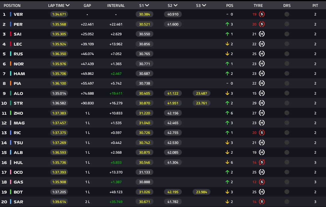The width and height of the screenshot is (326, 207).
Task: Select driver PER in the standings
Action: tap(18, 24)
